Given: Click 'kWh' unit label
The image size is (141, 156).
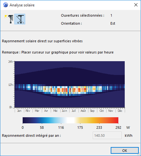Looking at the screenshot, I should (x=129, y=135).
